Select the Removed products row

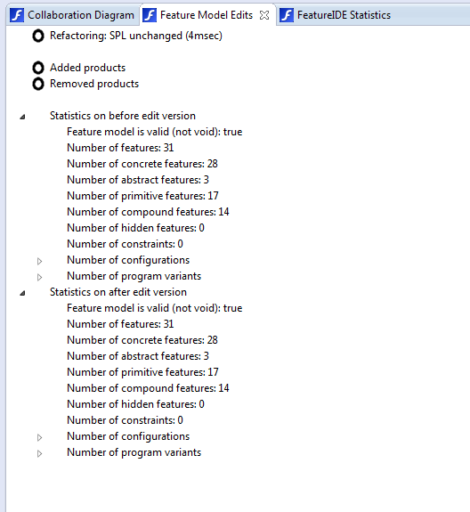94,84
